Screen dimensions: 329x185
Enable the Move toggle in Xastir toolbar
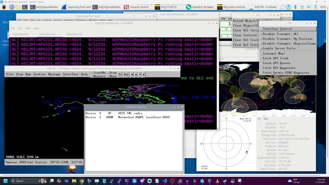click(x=112, y=76)
